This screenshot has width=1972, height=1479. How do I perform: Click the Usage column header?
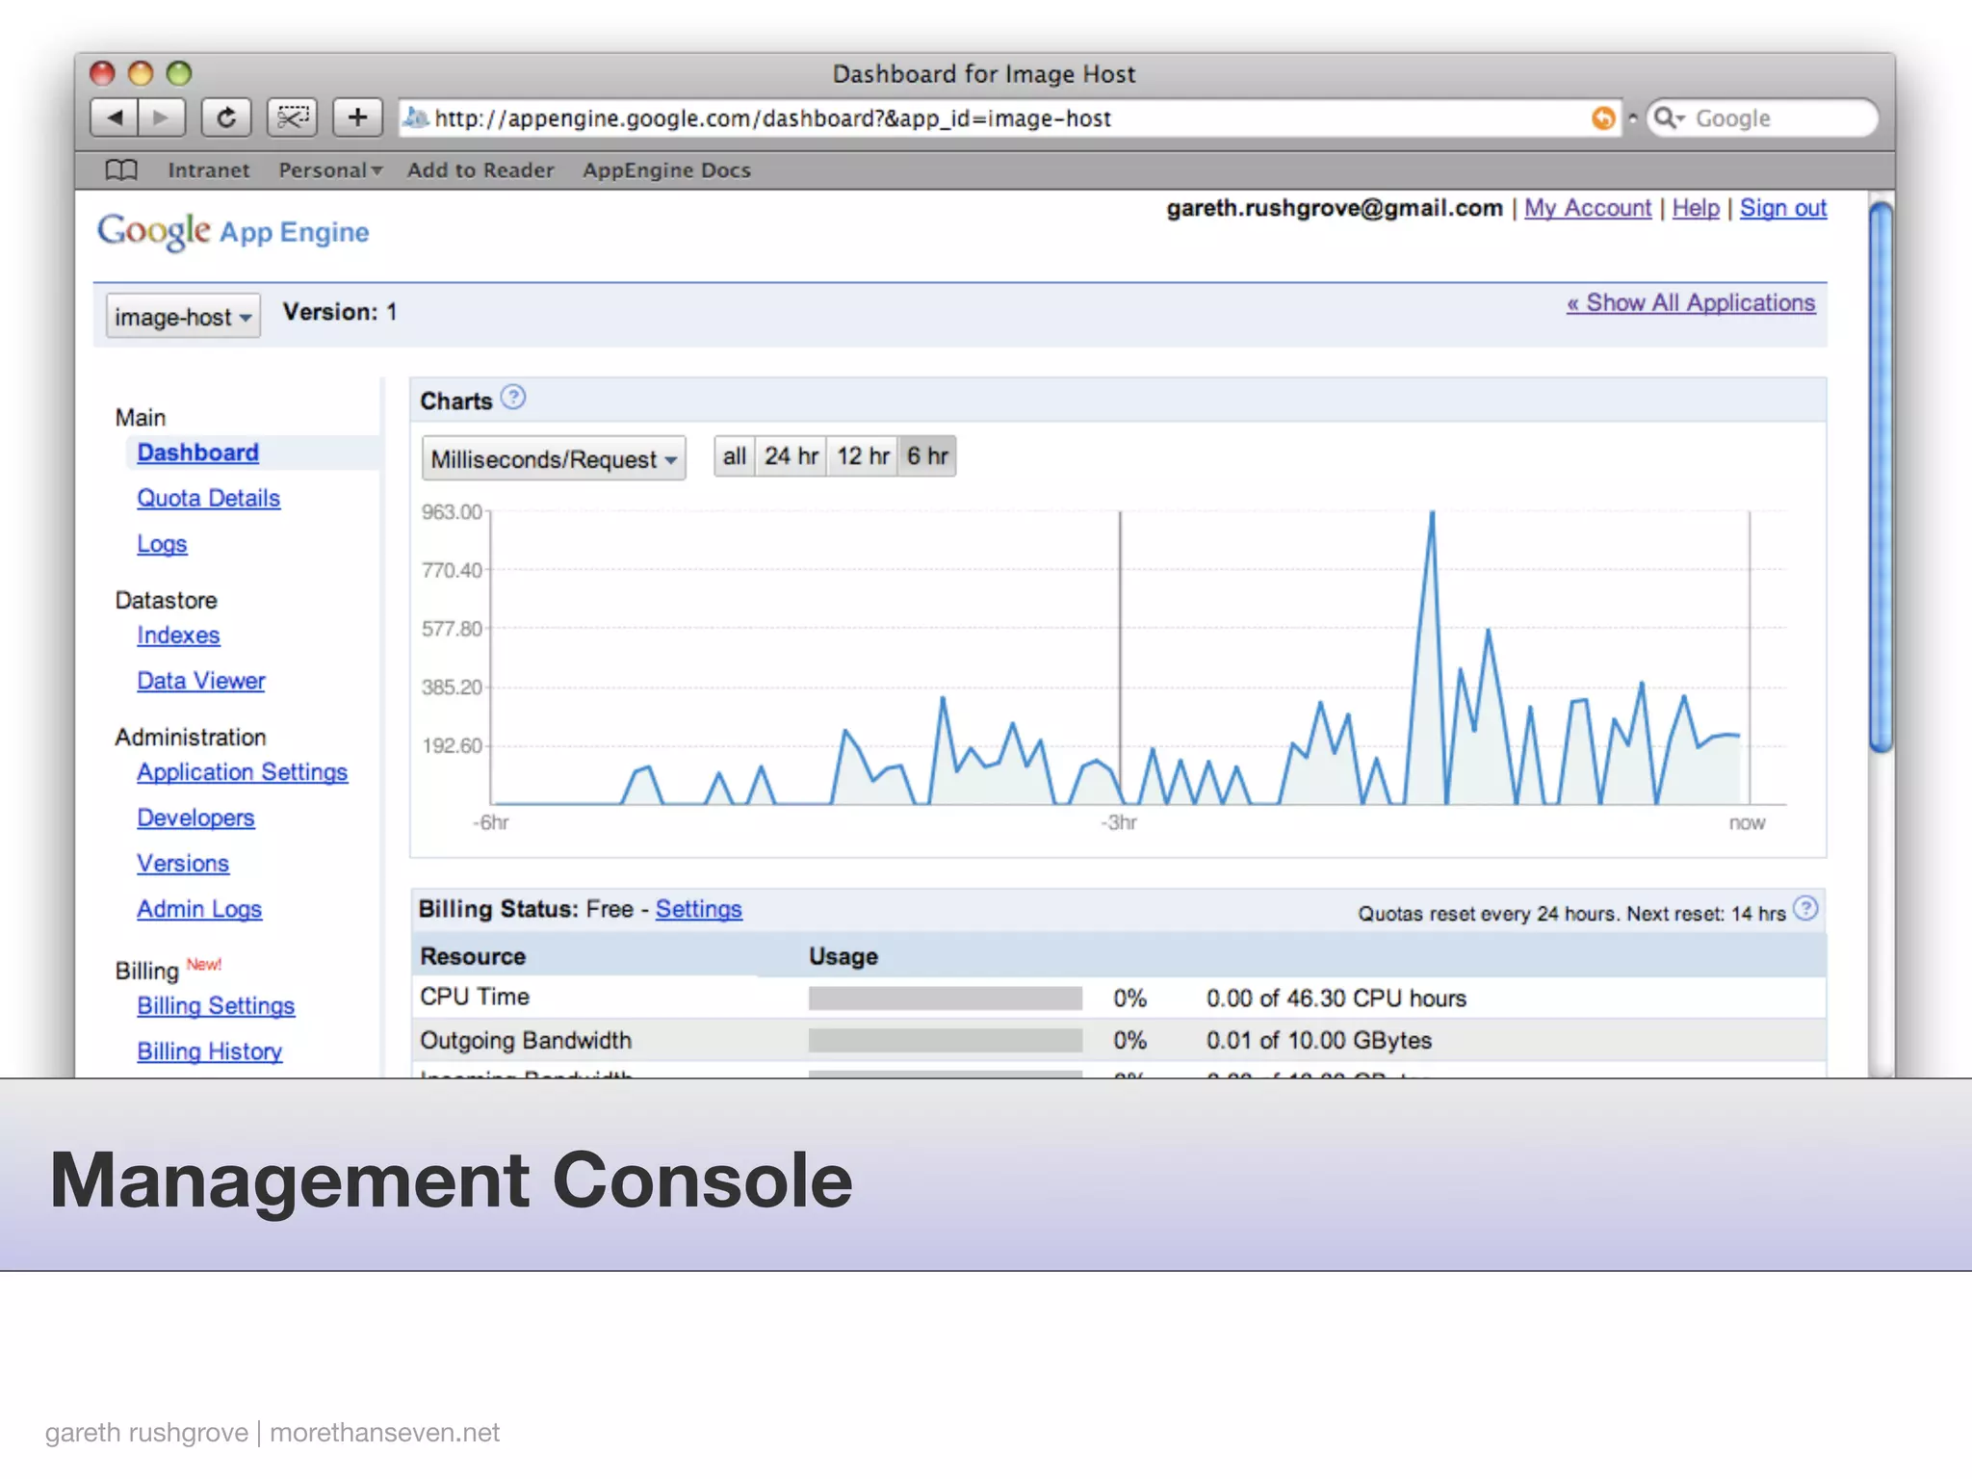[843, 956]
